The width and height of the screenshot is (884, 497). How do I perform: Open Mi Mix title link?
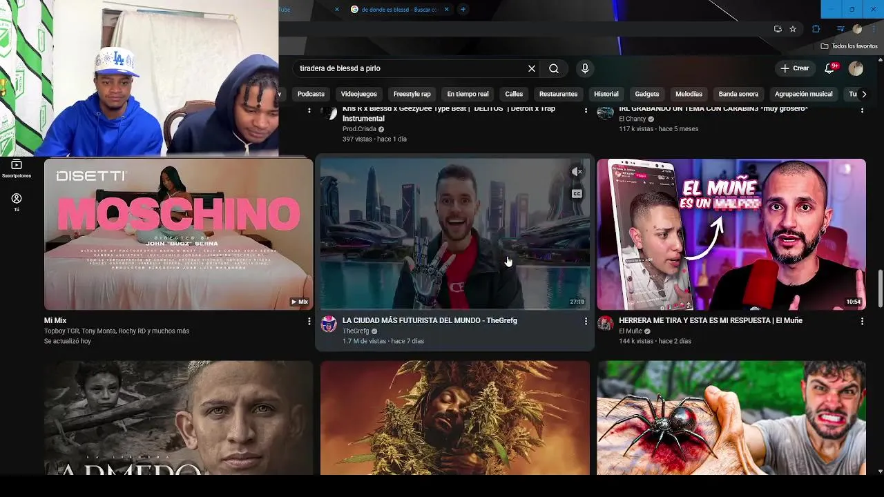point(55,320)
